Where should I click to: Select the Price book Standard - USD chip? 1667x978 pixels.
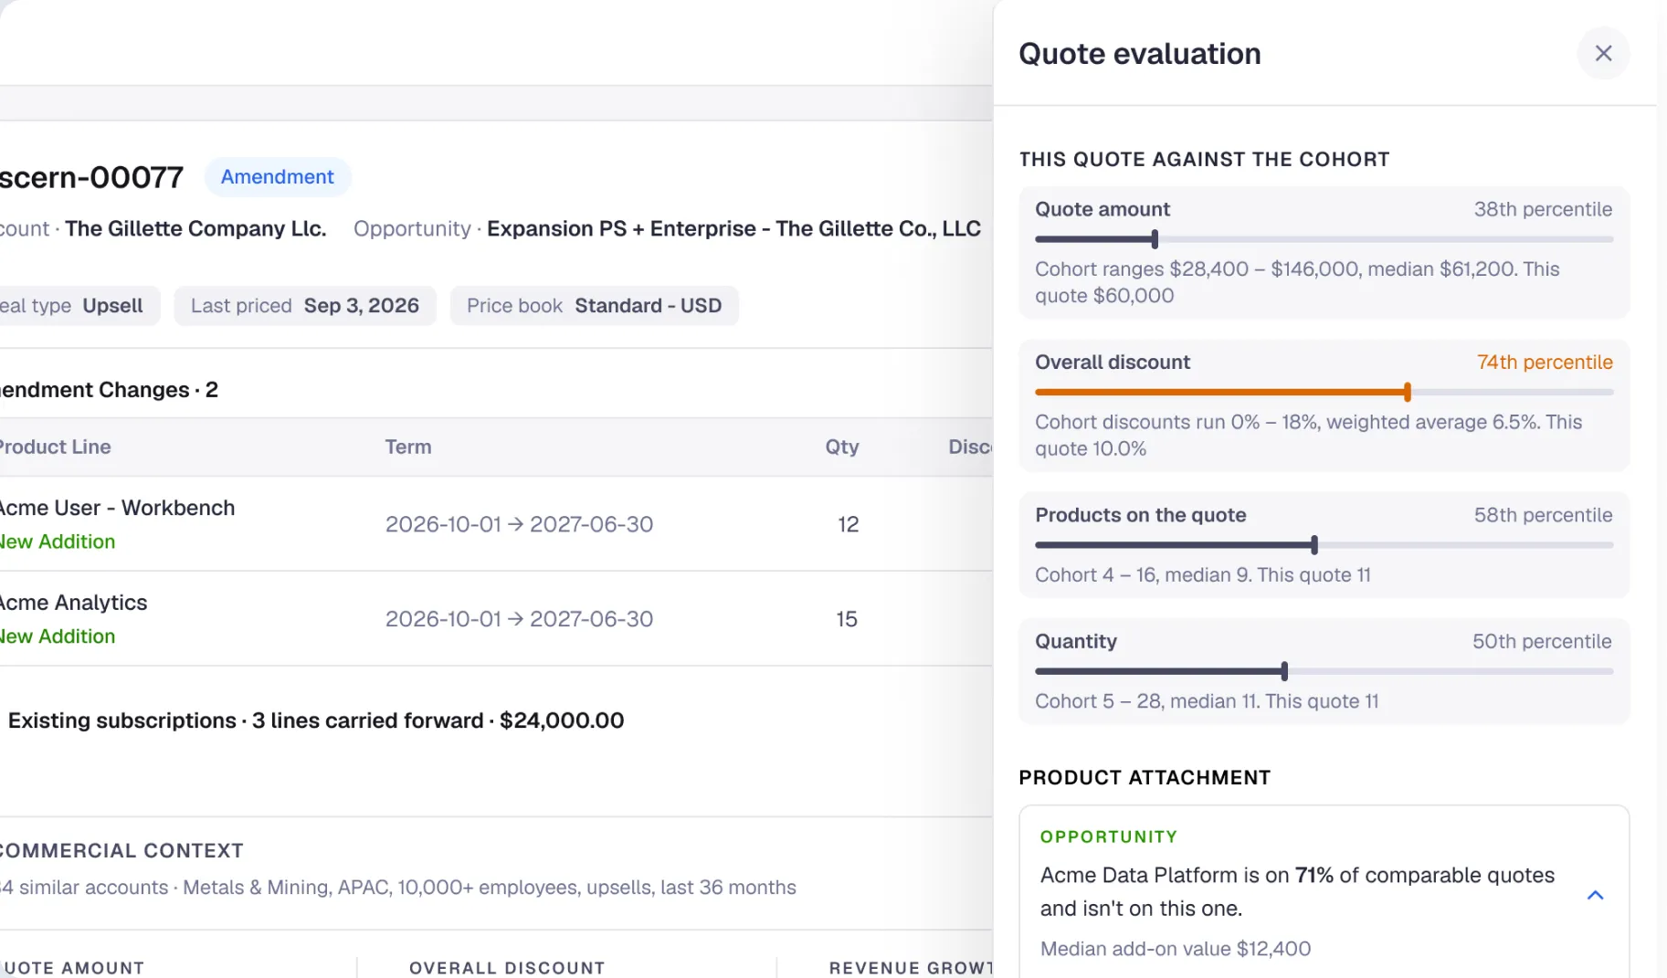click(x=594, y=306)
